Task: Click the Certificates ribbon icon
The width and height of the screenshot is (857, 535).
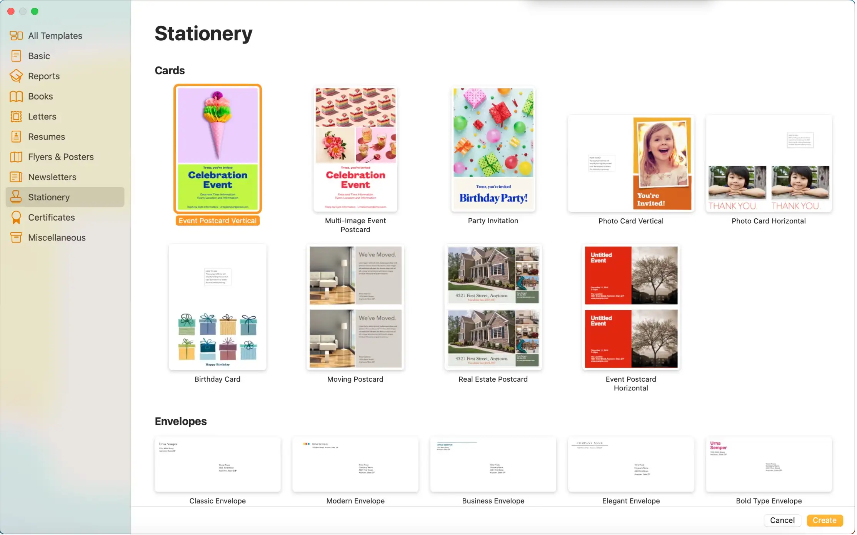Action: click(16, 218)
